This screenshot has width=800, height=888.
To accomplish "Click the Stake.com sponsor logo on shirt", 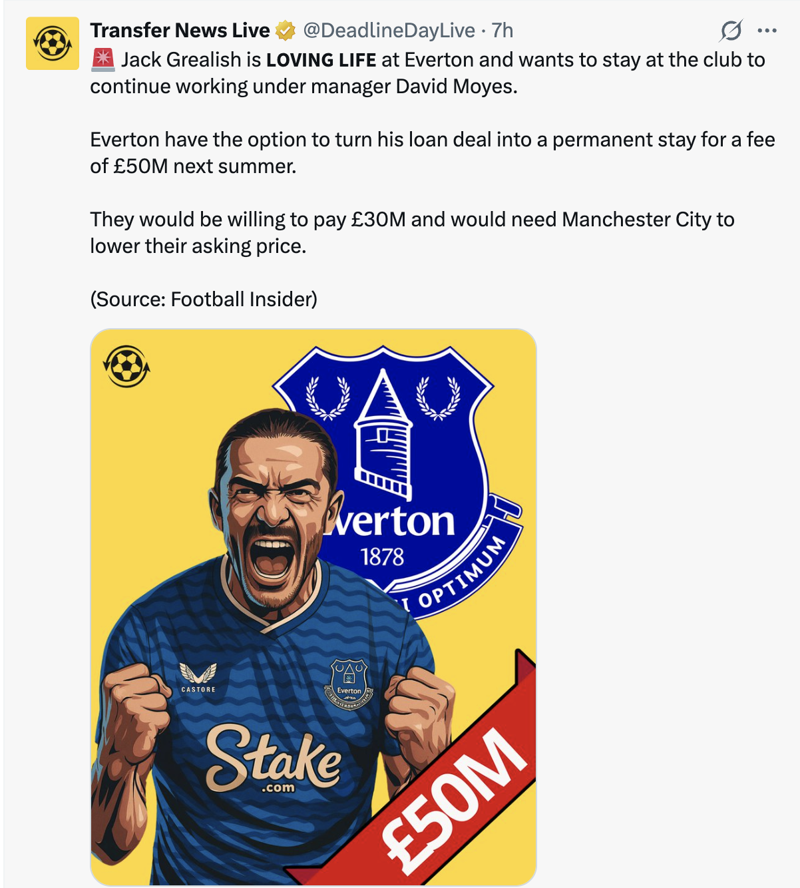I will point(273,759).
